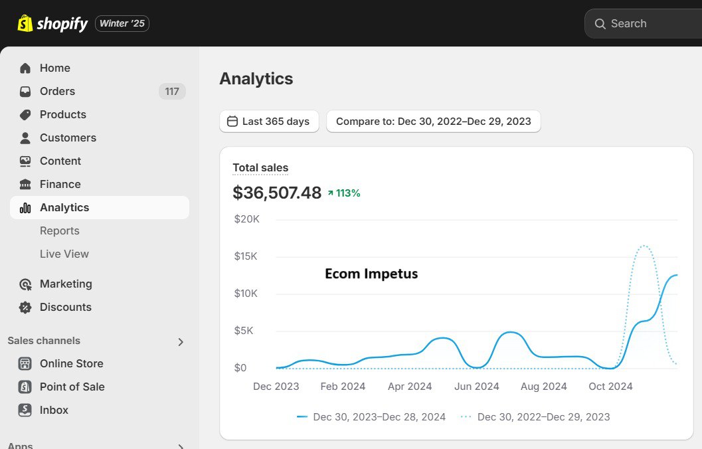The width and height of the screenshot is (702, 449).
Task: Open Online Store sales channel
Action: tap(100, 363)
